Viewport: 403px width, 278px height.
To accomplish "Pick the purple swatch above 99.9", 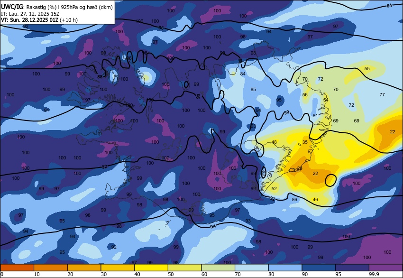I will coord(386,268).
